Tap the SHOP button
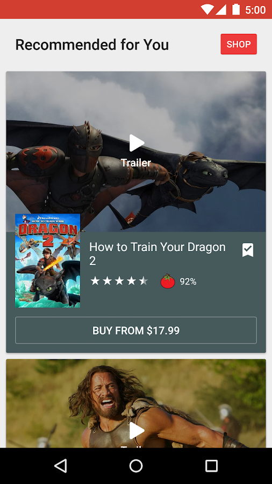The height and width of the screenshot is (484, 272). click(x=239, y=44)
